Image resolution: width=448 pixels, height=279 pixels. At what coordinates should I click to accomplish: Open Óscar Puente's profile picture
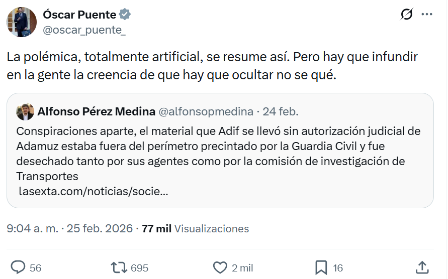click(x=21, y=22)
